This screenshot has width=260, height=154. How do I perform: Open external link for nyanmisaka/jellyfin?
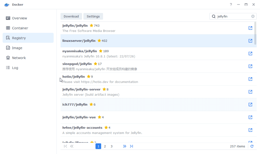coord(250,54)
